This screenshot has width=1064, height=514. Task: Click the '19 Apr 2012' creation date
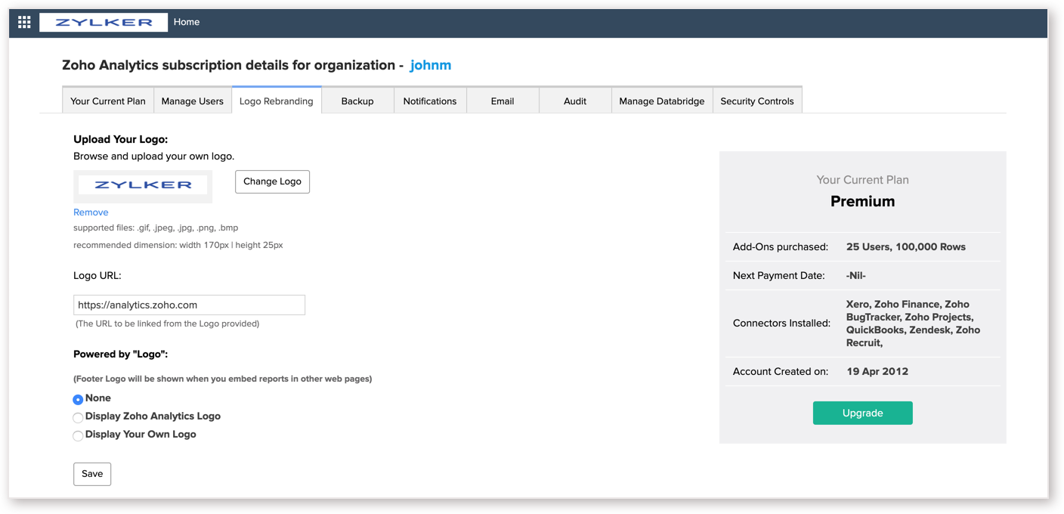coord(877,371)
